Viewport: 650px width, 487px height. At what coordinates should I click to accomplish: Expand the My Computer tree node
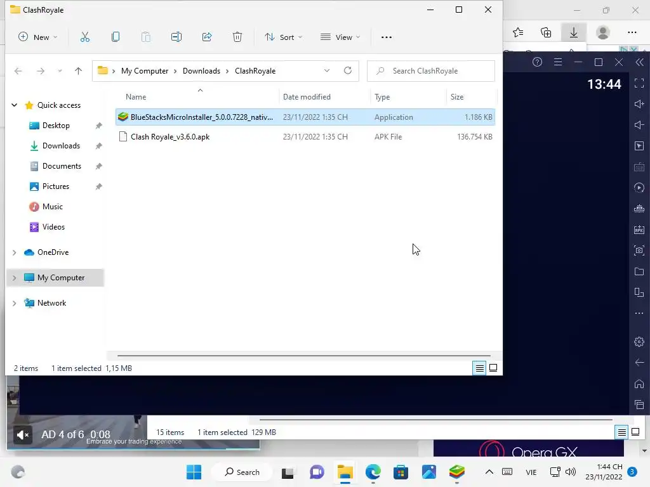pyautogui.click(x=15, y=278)
